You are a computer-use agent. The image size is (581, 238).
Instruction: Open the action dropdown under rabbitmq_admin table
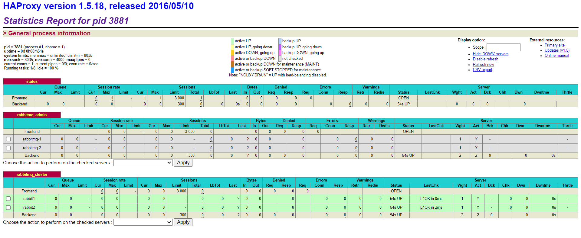[x=143, y=163]
